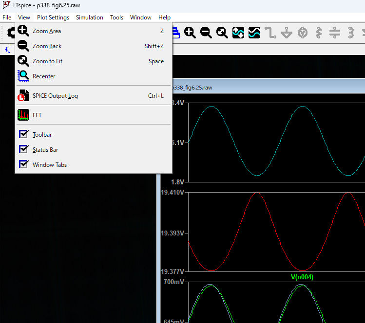Select Zoom Area from View menu

pos(47,31)
